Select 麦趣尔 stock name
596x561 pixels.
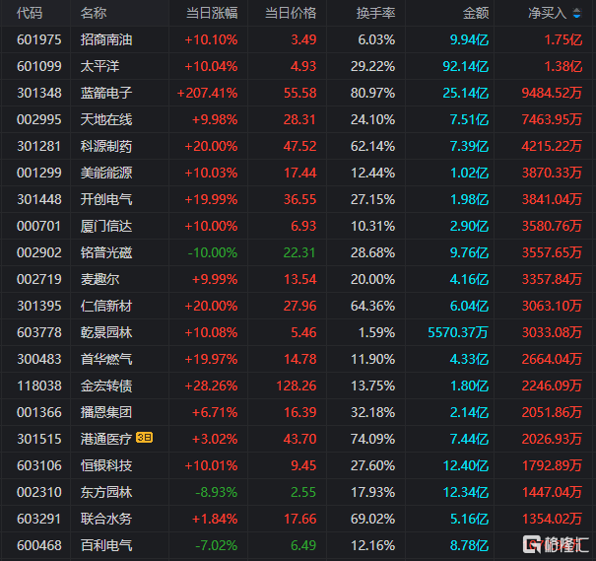[x=99, y=279]
